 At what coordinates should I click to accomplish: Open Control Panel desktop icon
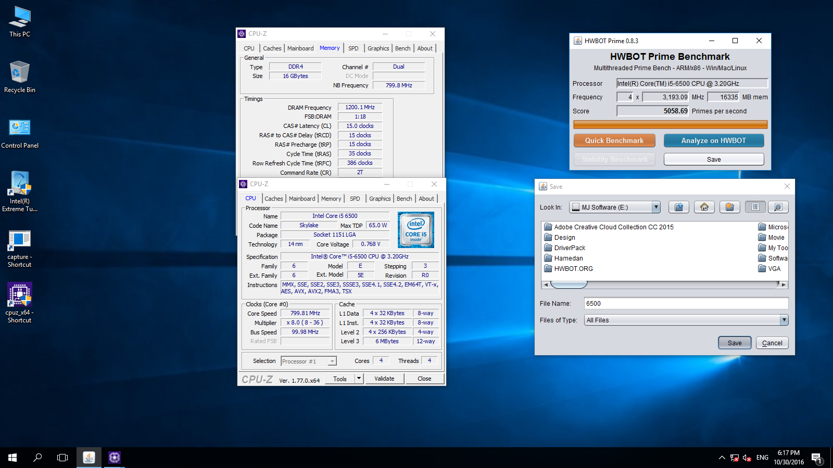coord(20,134)
